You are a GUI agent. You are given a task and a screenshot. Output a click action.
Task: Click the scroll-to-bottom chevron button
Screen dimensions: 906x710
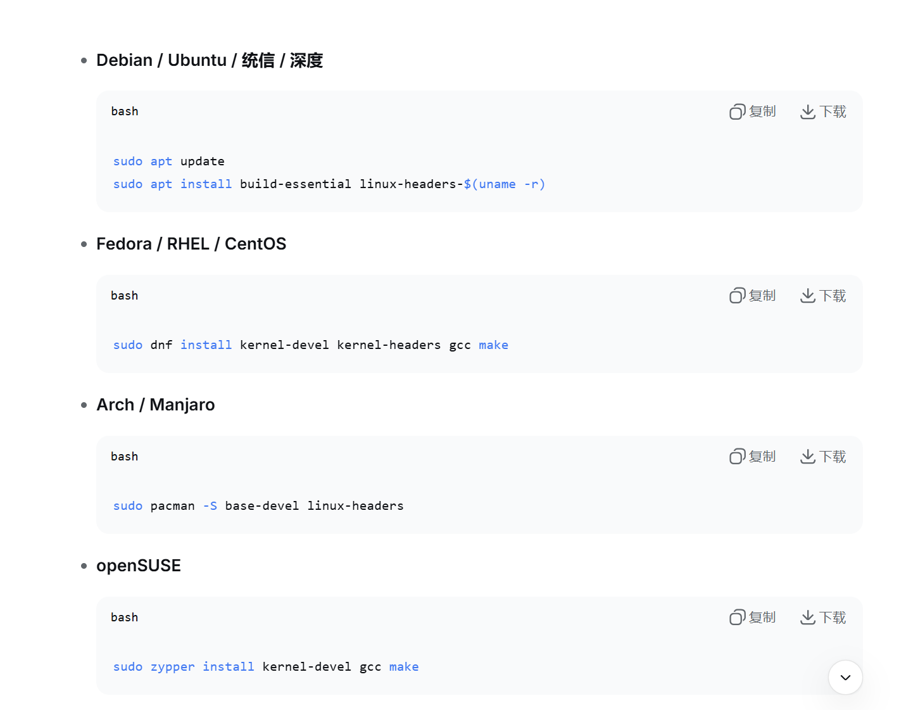[845, 677]
